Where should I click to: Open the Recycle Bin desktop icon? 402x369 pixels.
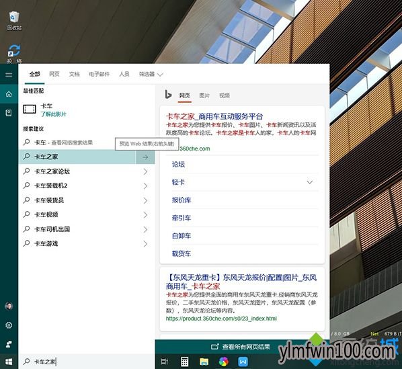pos(14,20)
